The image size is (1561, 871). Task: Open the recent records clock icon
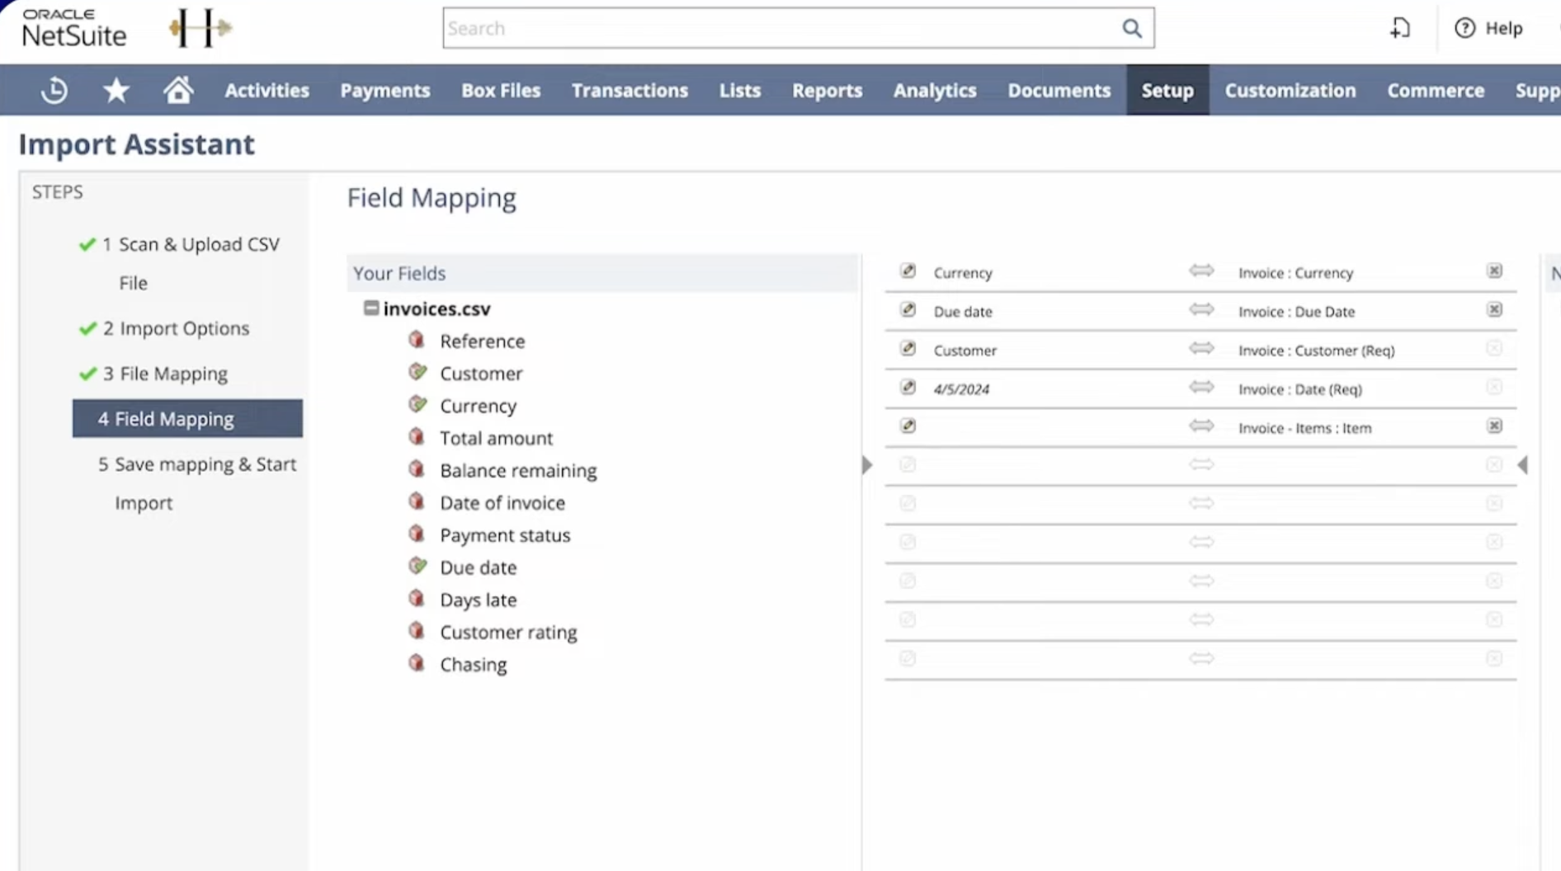point(54,90)
